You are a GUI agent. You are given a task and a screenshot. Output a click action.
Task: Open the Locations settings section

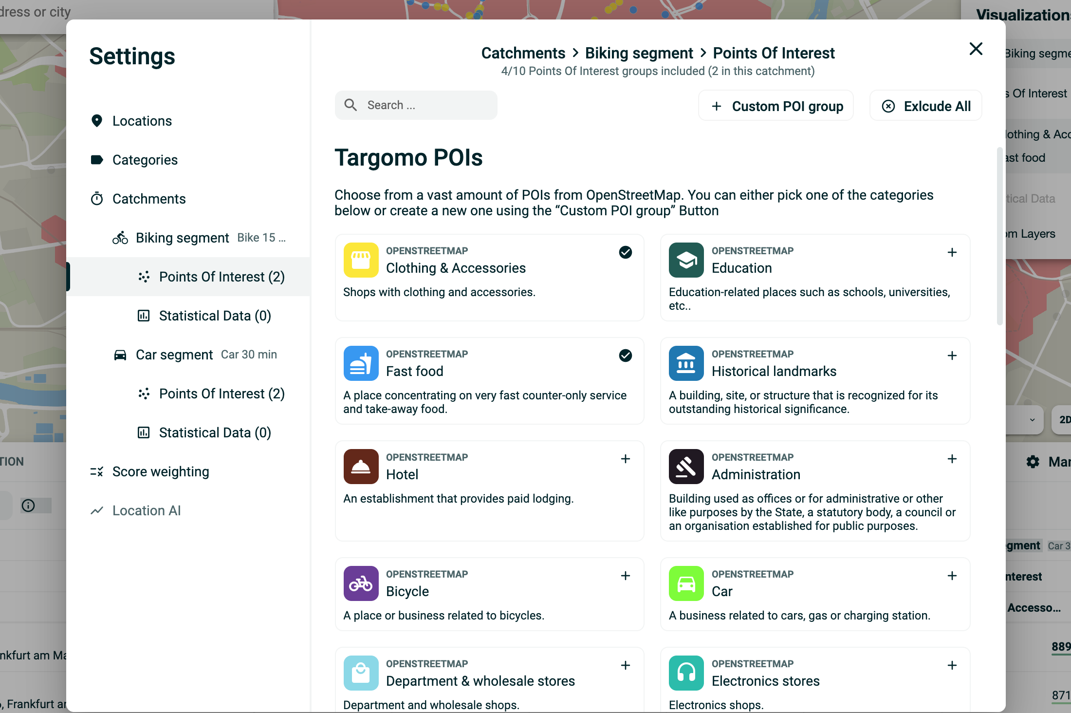tap(142, 121)
